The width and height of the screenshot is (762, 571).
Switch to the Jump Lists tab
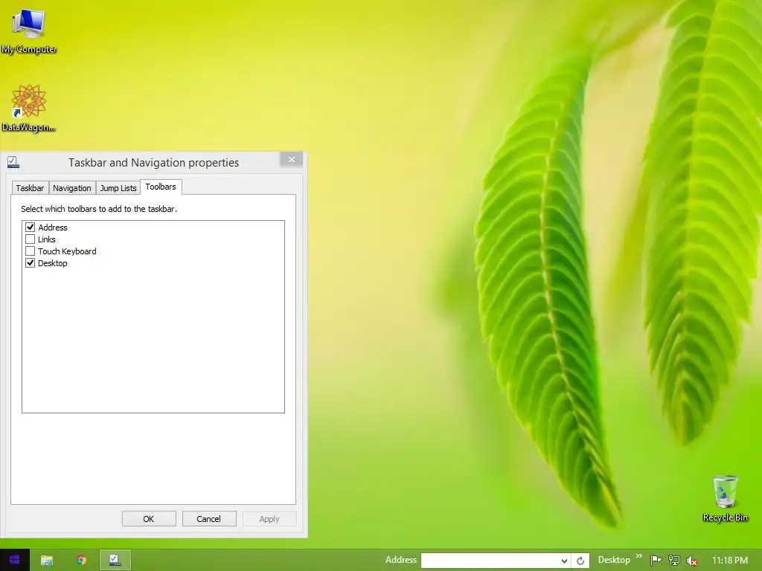point(118,188)
